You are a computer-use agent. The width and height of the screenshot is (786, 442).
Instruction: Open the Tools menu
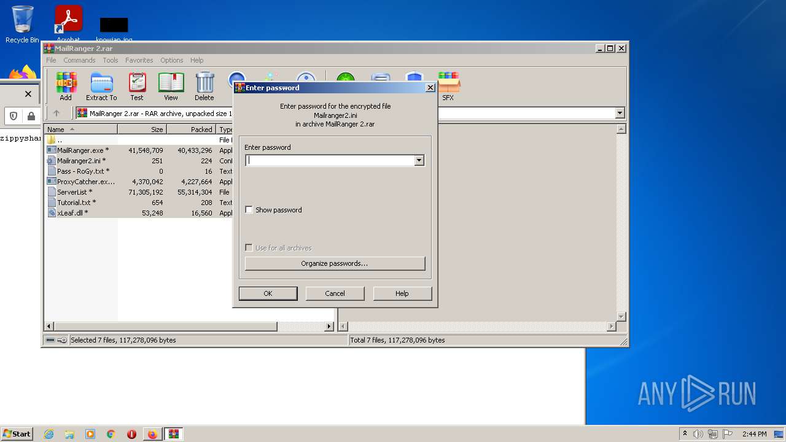[111, 60]
